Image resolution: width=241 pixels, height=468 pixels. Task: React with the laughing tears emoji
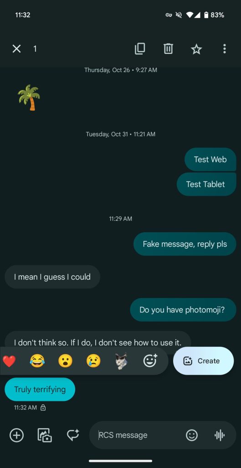point(37,361)
